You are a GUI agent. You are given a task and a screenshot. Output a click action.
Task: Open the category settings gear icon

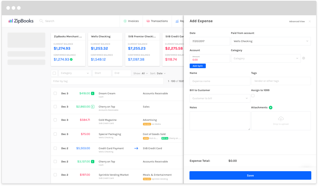tap(304, 58)
